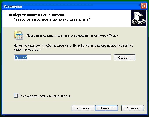Cancel setup using the Отмена button

(x=132, y=108)
